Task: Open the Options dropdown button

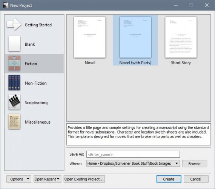Action: (x=19, y=179)
